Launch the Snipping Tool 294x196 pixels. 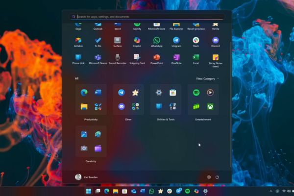(137, 59)
